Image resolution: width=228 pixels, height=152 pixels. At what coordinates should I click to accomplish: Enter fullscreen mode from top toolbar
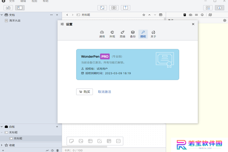[102, 8]
